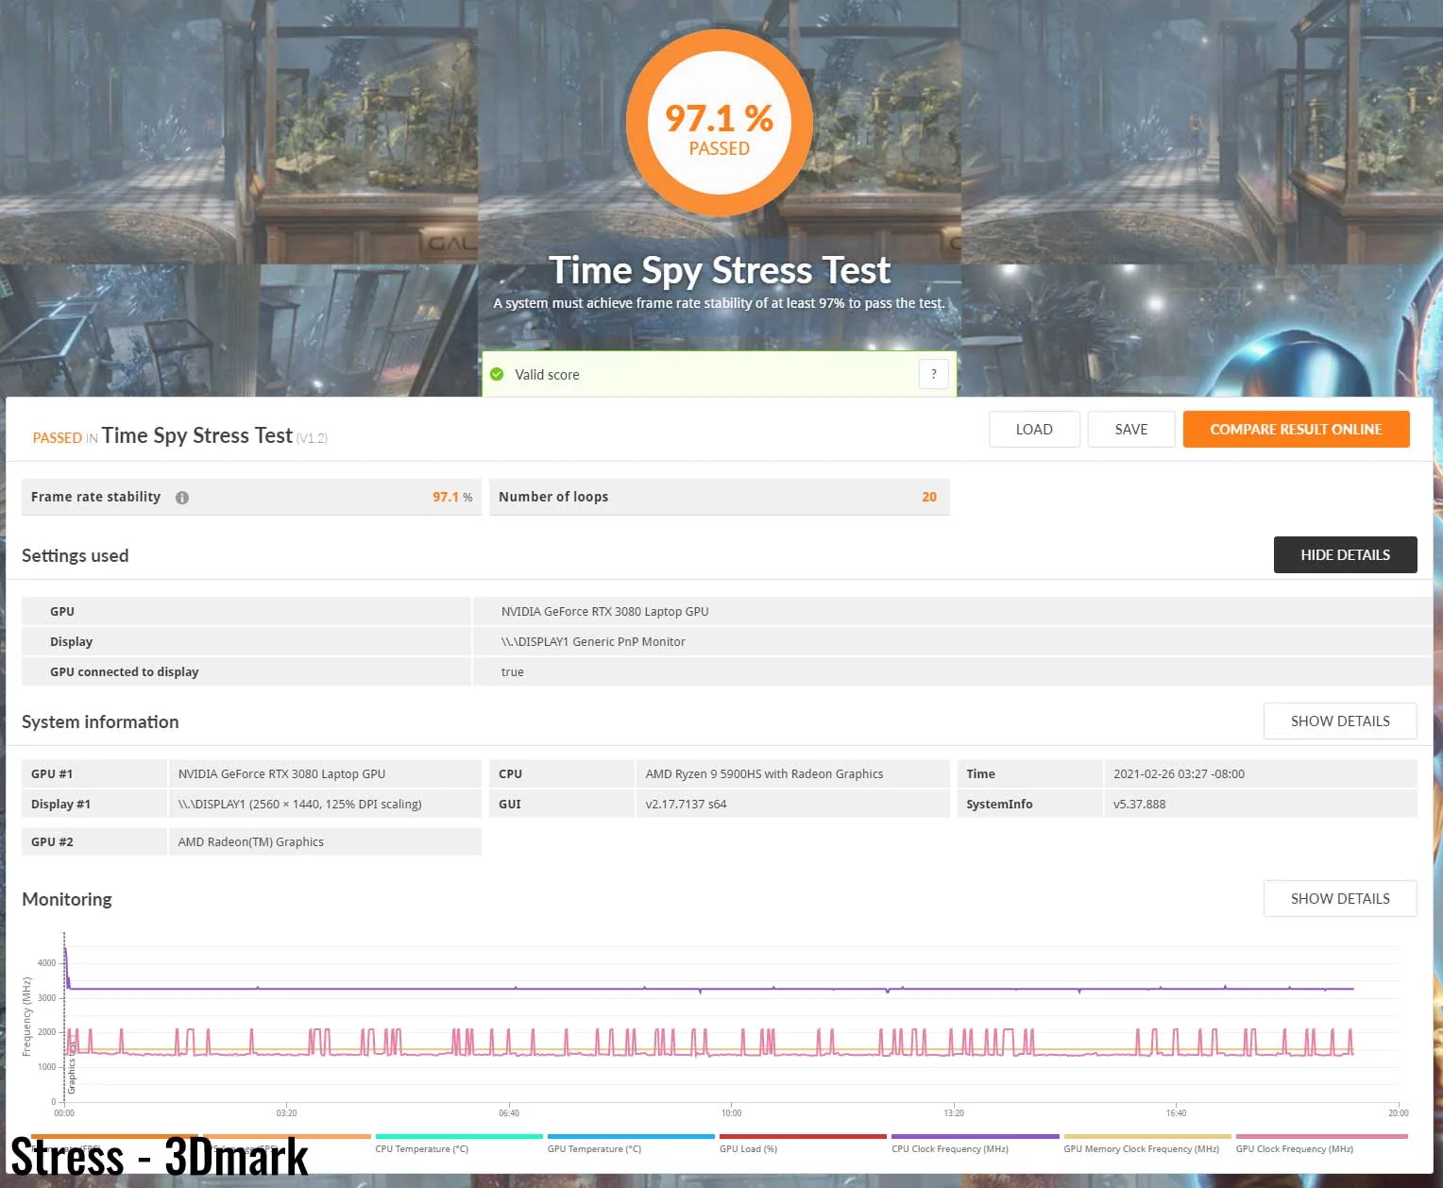
Task: Click the GPU value in Settings used table
Action: click(x=604, y=611)
